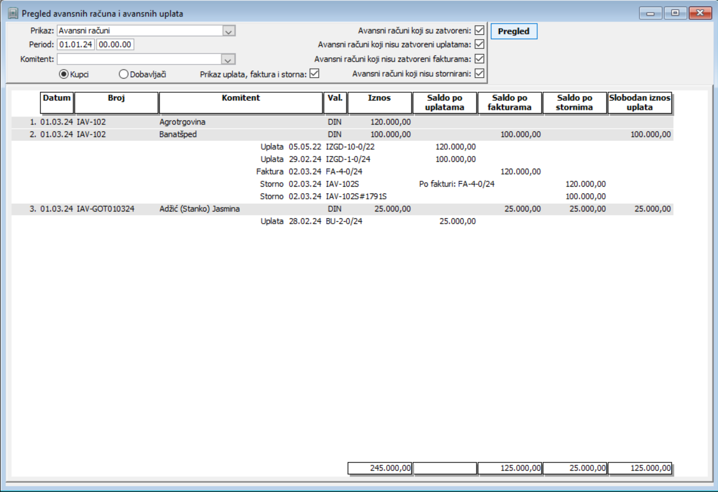The height and width of the screenshot is (492, 718).
Task: Close the Pregled avansnih računa window
Action: click(x=700, y=13)
